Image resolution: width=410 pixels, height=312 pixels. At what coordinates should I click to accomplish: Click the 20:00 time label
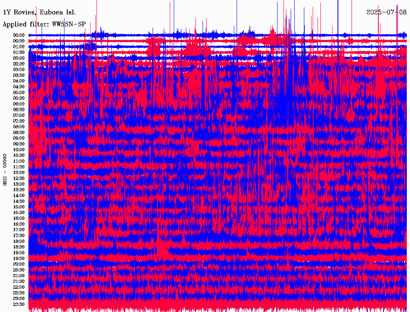pyautogui.click(x=19, y=264)
